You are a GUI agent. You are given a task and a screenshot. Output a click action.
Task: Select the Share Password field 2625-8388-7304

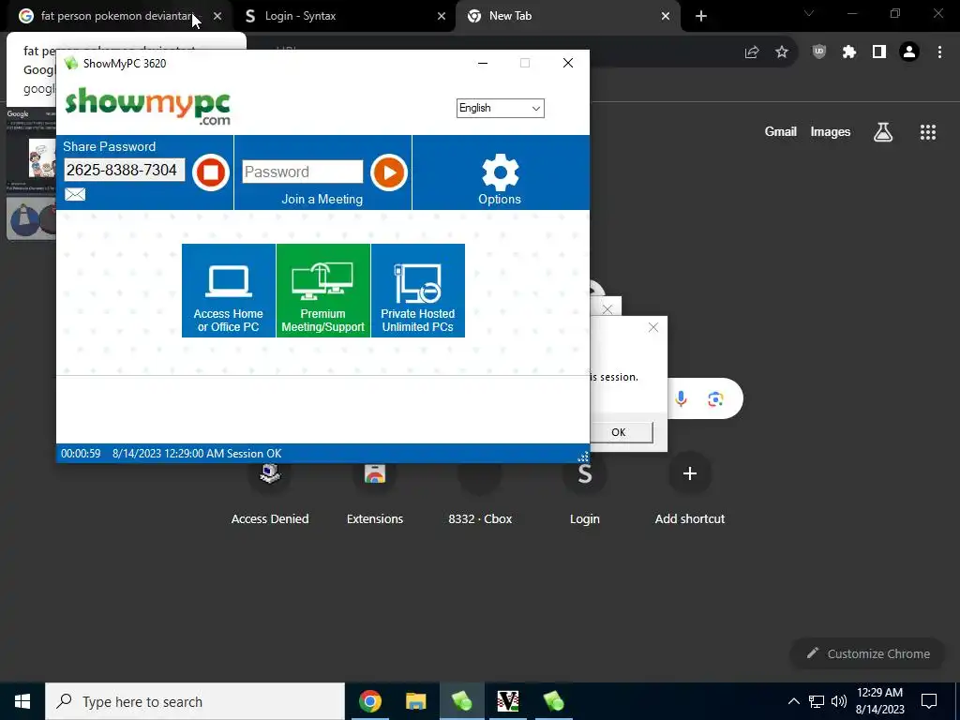(125, 170)
